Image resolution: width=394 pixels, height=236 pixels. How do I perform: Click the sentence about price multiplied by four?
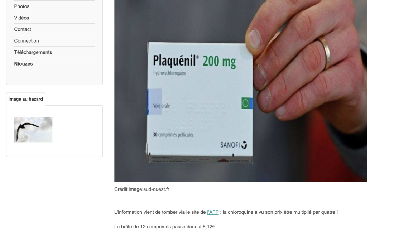pyautogui.click(x=226, y=212)
